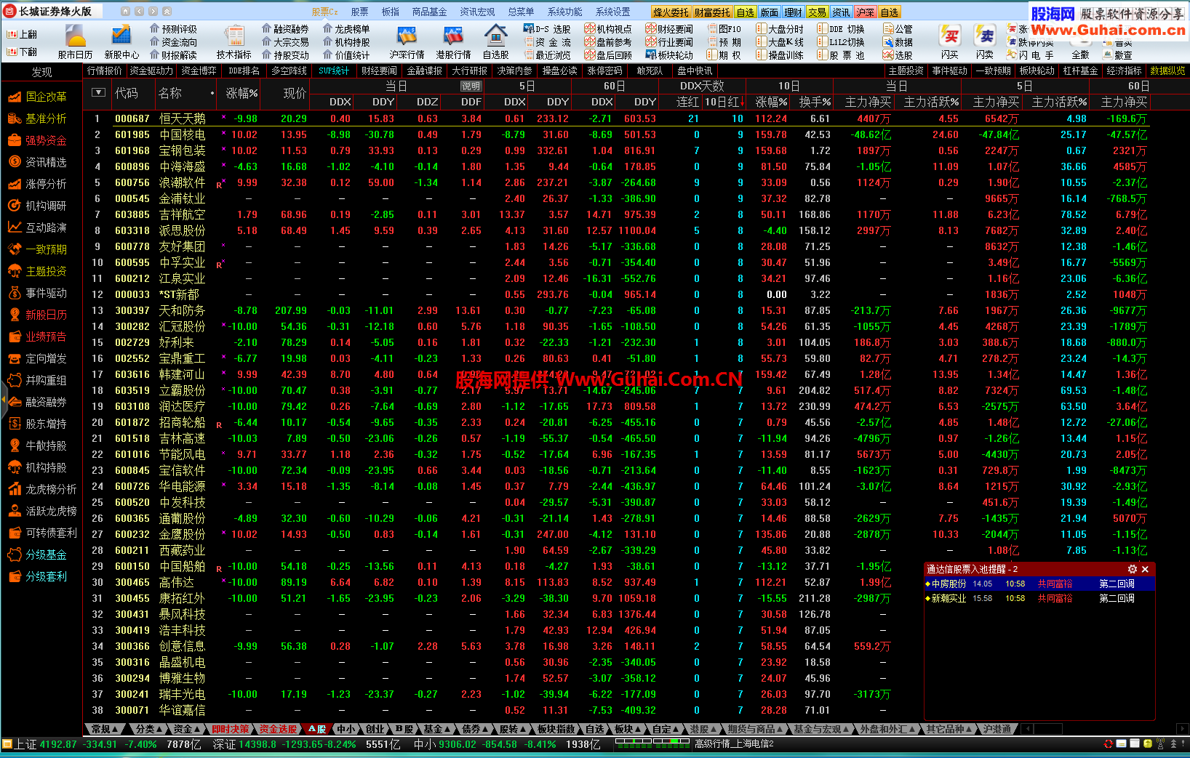Open the 沪深行情 market icon
The height and width of the screenshot is (758, 1190).
point(407,41)
